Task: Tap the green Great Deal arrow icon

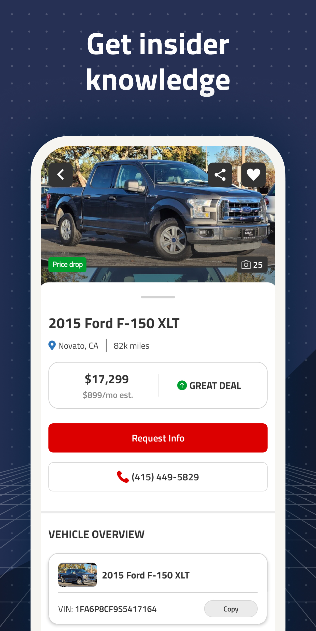Action: click(x=182, y=385)
